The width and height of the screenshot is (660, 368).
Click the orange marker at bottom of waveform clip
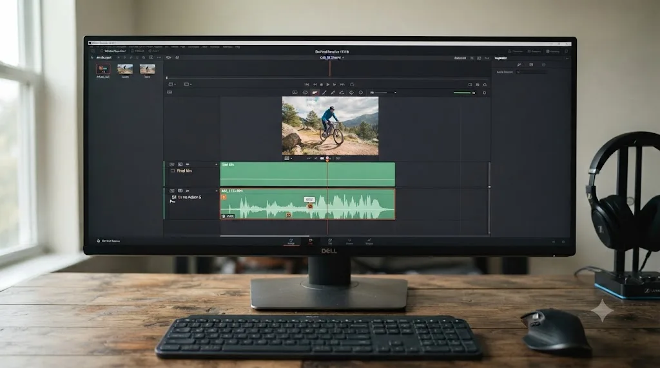[289, 215]
